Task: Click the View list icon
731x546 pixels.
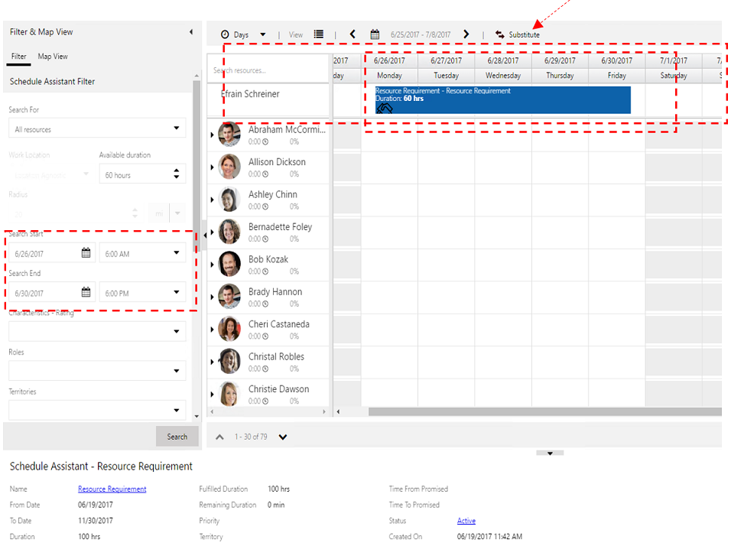Action: (318, 34)
